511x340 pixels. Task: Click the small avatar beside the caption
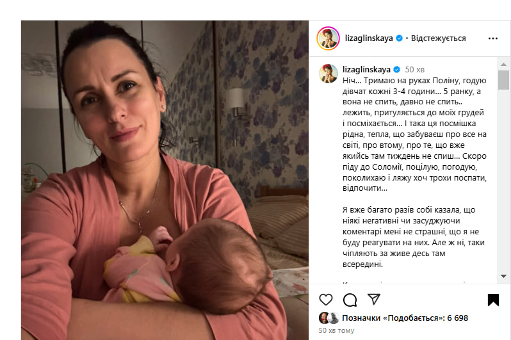[328, 74]
